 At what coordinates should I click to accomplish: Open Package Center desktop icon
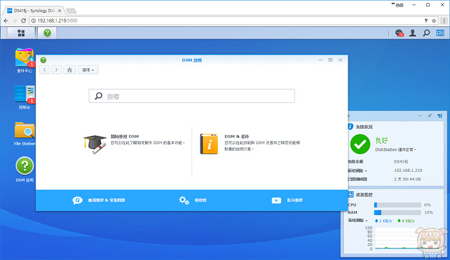pyautogui.click(x=24, y=60)
